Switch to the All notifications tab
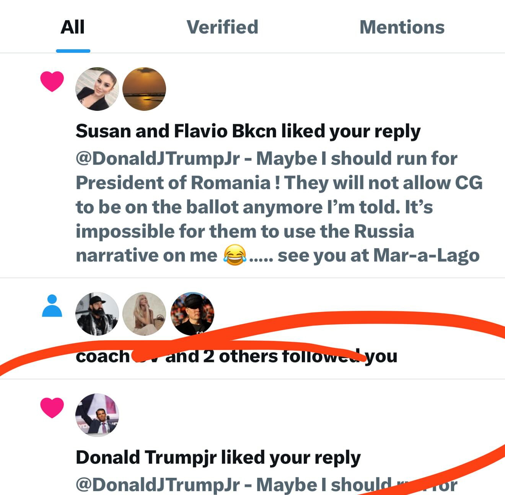The width and height of the screenshot is (505, 495). (x=73, y=28)
